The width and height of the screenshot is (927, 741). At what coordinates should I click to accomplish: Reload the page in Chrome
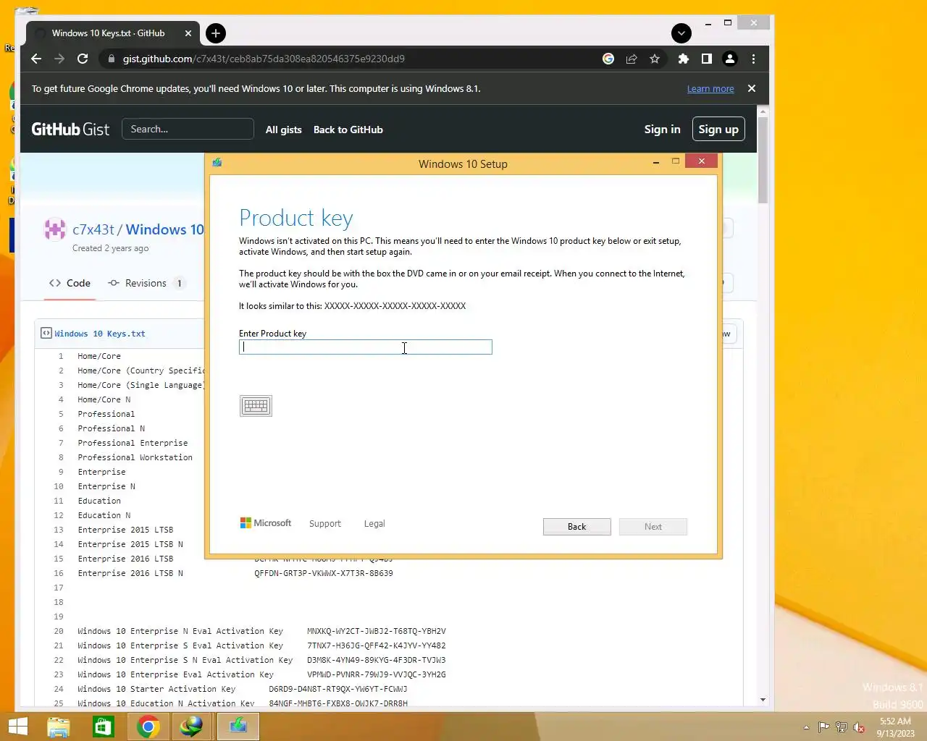click(x=83, y=59)
